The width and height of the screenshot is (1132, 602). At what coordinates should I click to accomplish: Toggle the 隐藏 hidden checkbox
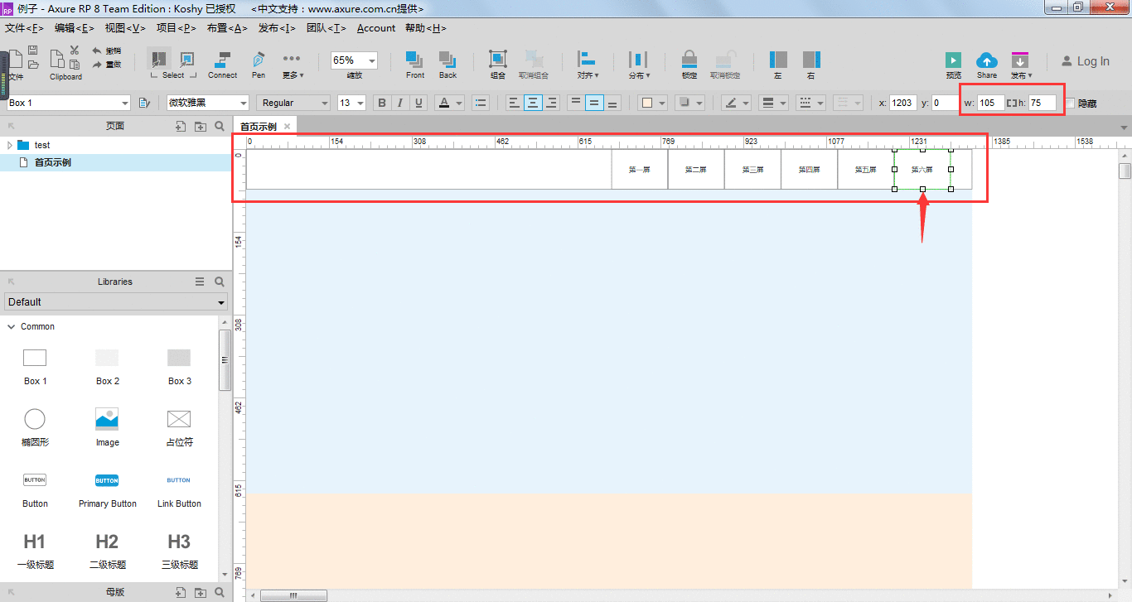coord(1070,104)
